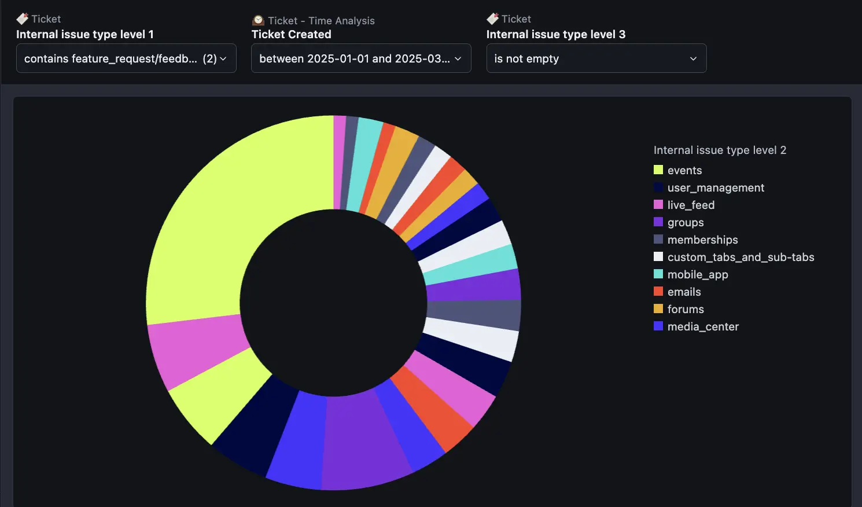Click the legend title Internal issue type level 2

pos(720,150)
